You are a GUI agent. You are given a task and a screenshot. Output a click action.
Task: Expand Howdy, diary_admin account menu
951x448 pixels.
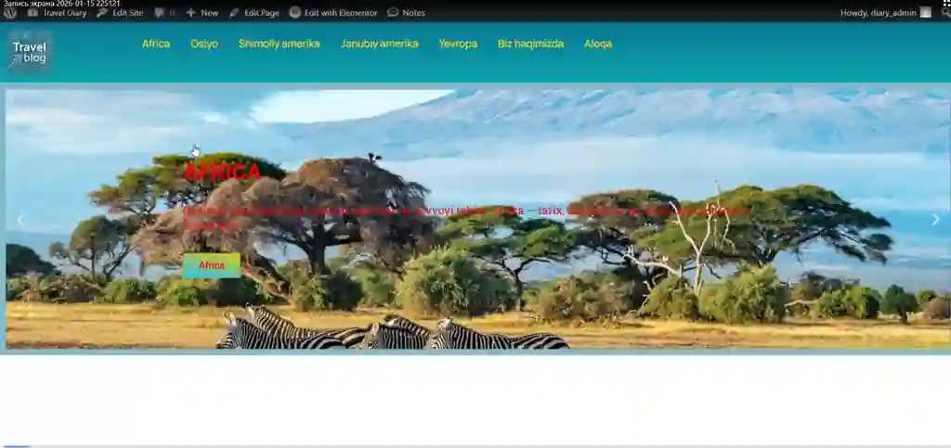(x=878, y=13)
